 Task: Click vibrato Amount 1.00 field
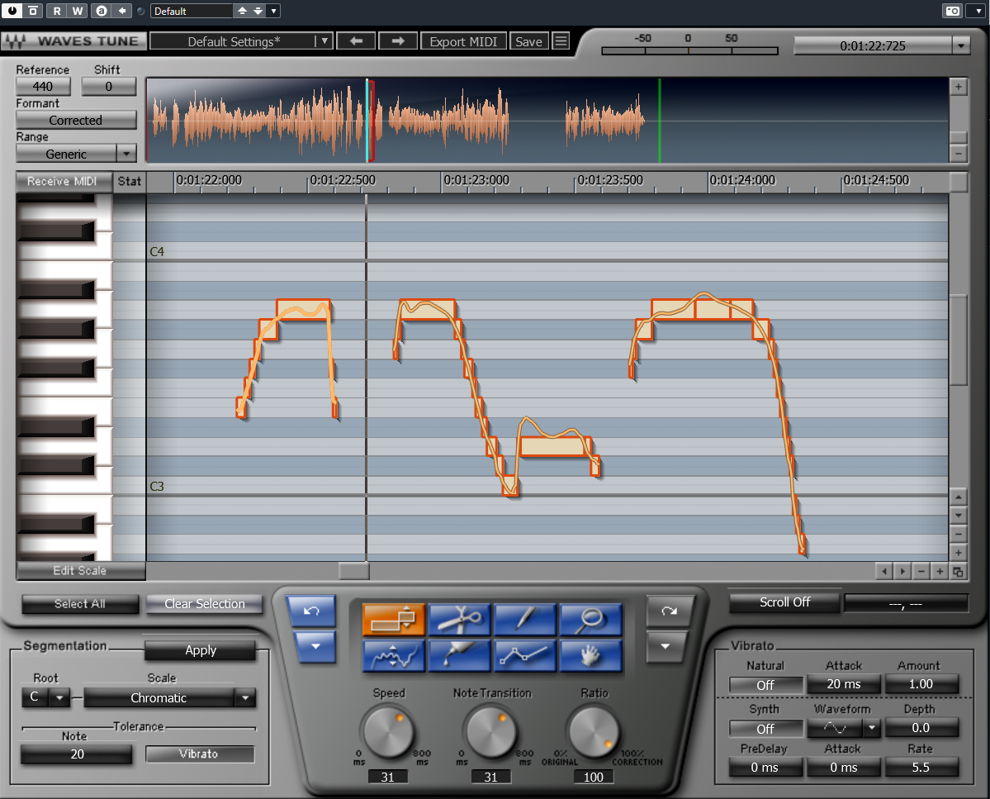pyautogui.click(x=921, y=683)
